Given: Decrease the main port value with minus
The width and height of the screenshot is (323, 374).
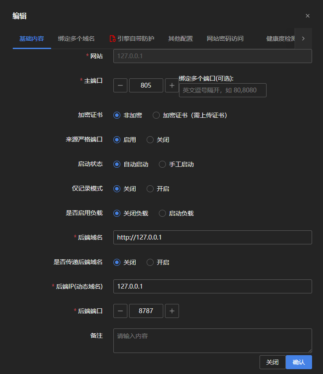Looking at the screenshot, I should click(120, 85).
